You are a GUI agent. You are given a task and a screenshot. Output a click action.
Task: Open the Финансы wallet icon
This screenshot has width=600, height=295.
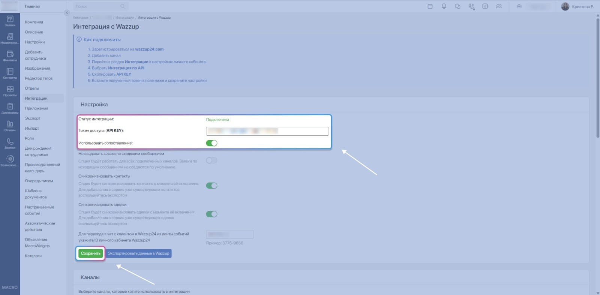pos(10,56)
